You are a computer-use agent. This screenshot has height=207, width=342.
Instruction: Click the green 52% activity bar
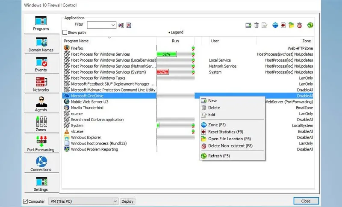click(167, 54)
